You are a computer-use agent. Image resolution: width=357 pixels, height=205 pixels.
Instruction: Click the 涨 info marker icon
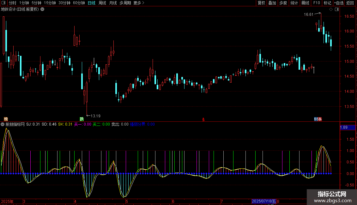320,119
